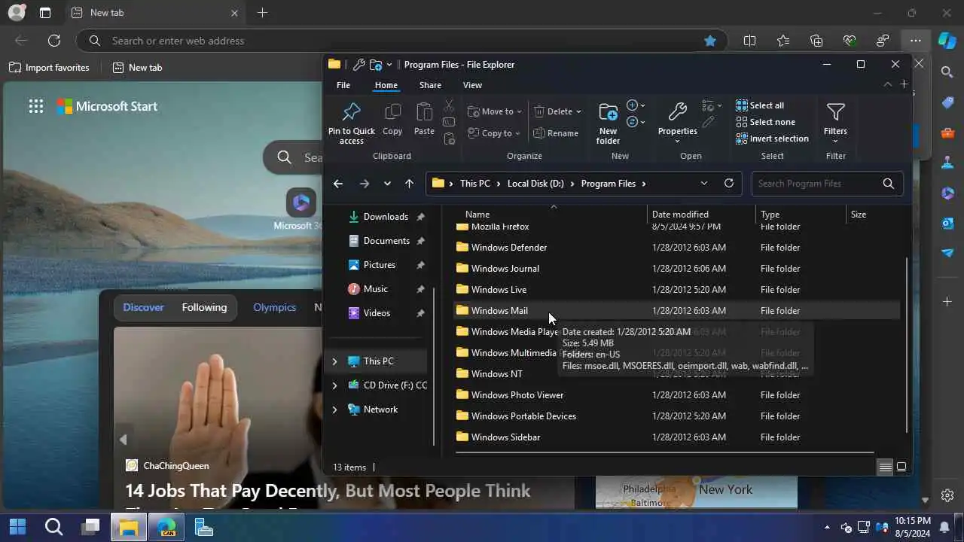Switch to the Home ribbon tab

point(386,85)
